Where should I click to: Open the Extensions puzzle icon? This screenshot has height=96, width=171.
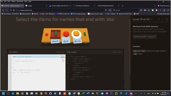164,10
